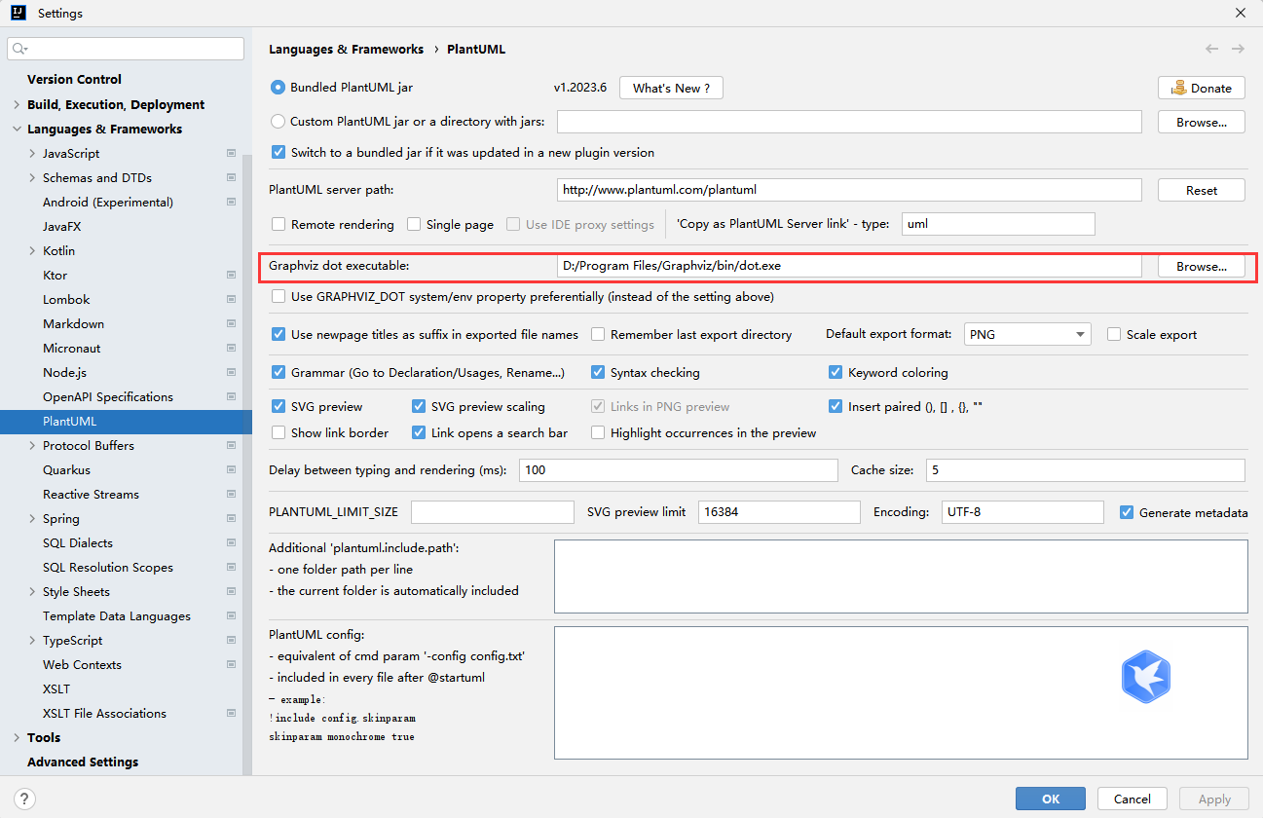Expand the Protocol Buffers node
Viewport: 1263px width, 818px height.
(32, 446)
